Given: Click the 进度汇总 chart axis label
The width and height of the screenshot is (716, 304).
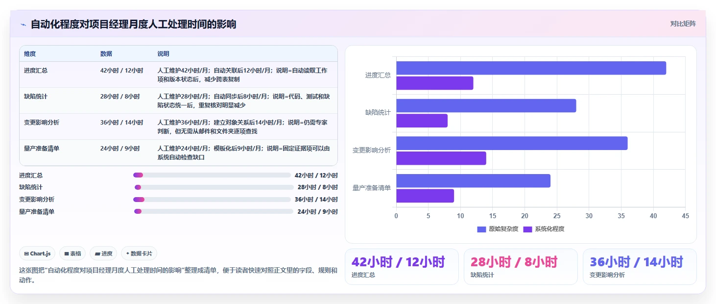Looking at the screenshot, I should 378,75.
